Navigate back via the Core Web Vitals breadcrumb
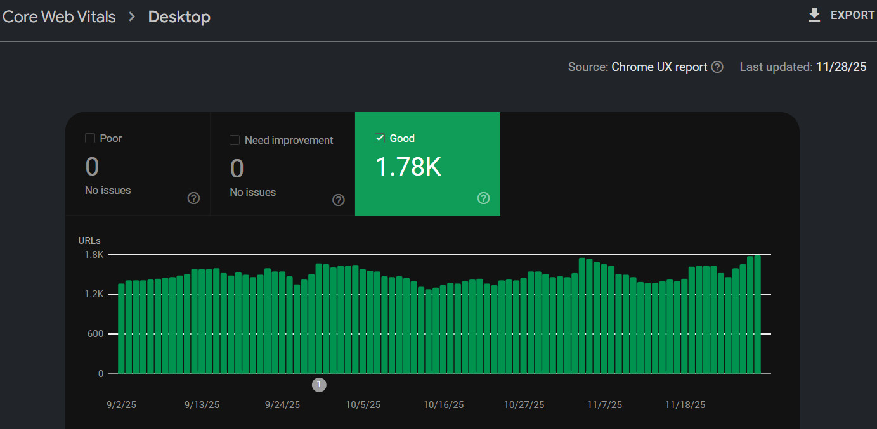877x429 pixels. 59,16
